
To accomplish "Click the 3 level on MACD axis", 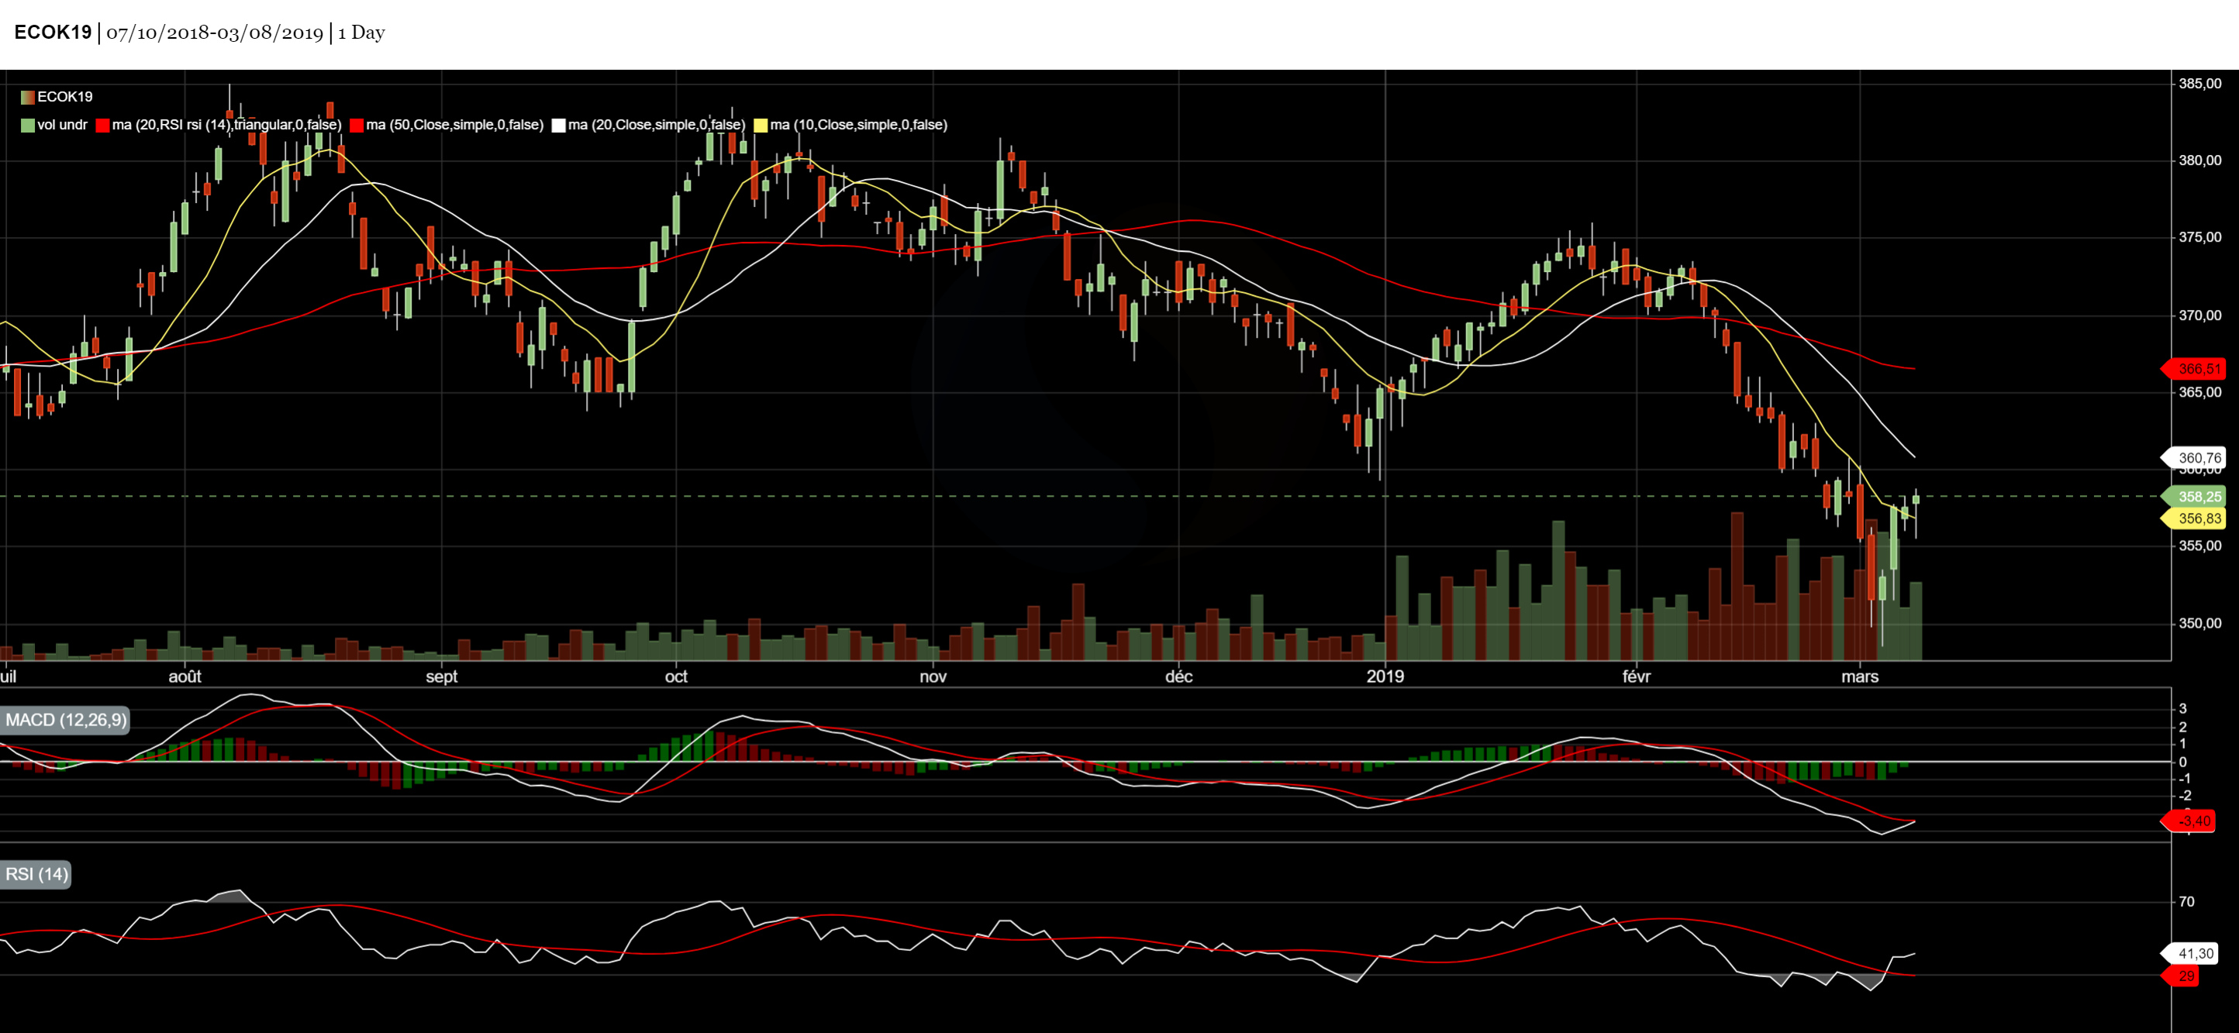I will point(2182,709).
